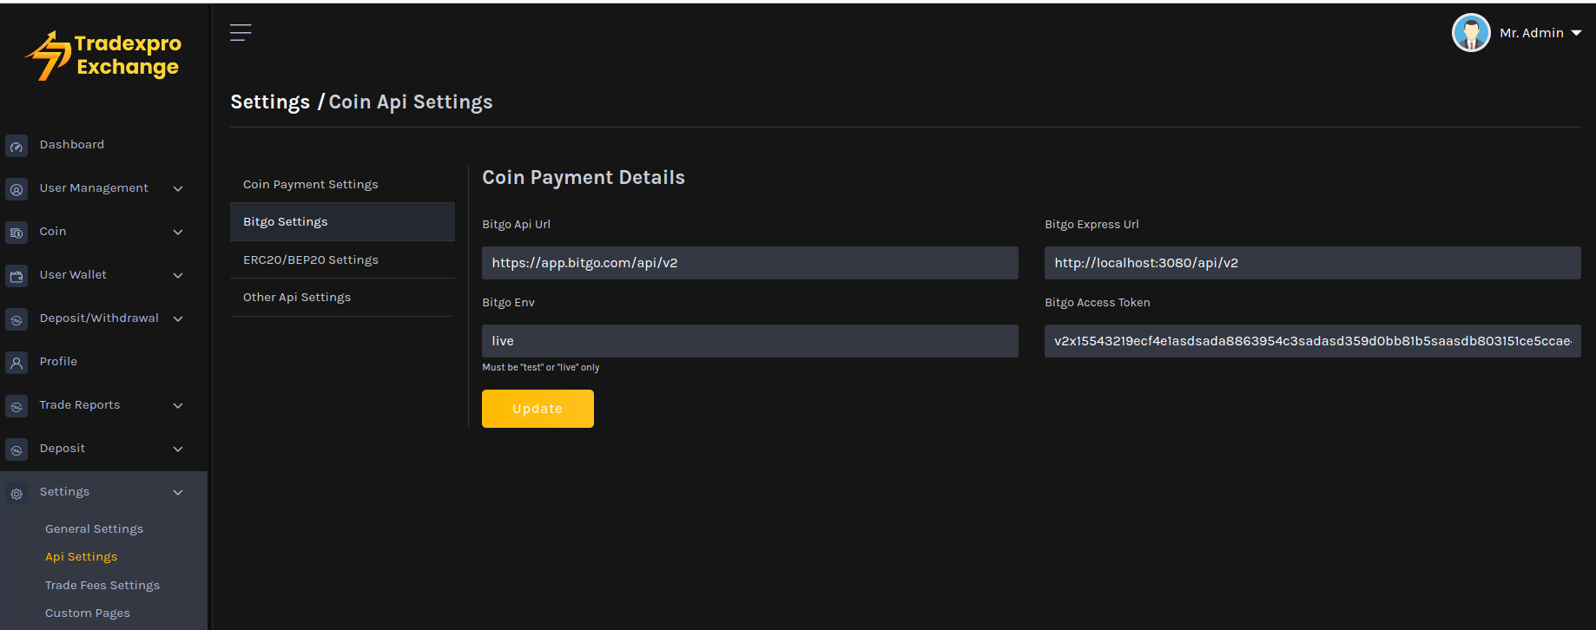Expand the Deposit/Withdrawal chevron
Screen dimensions: 1596x630
point(178,318)
